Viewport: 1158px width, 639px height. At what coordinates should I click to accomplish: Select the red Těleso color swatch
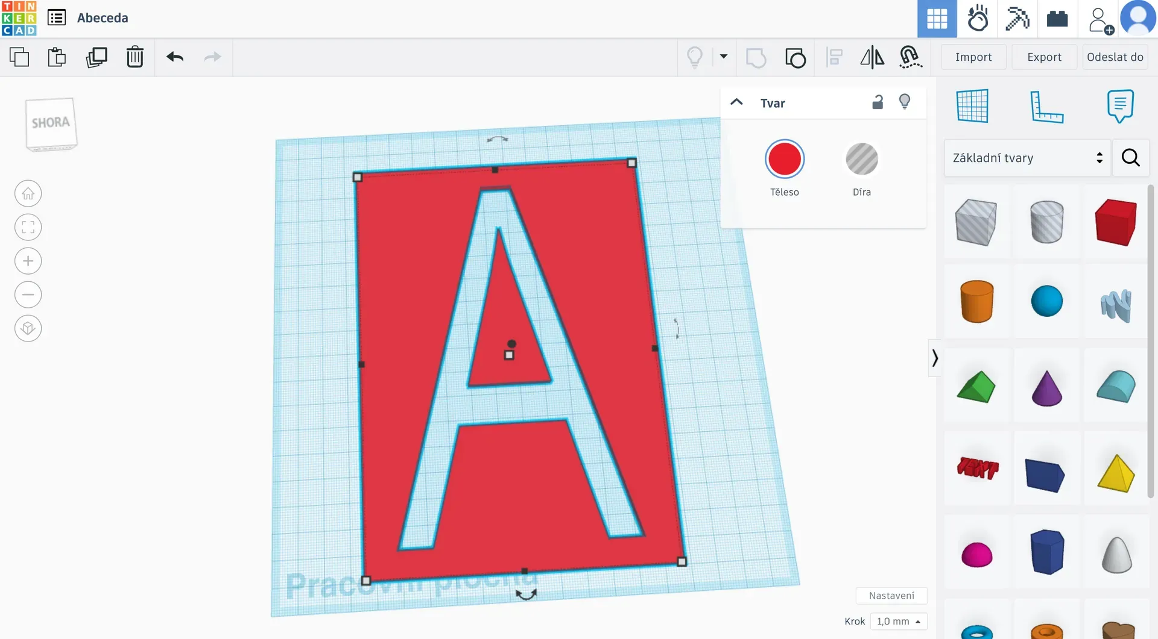(x=784, y=160)
